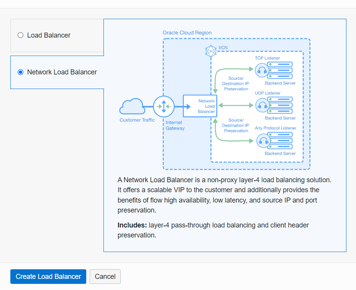
Task: Click the Customer Traffic cloud icon
Action: 133,107
